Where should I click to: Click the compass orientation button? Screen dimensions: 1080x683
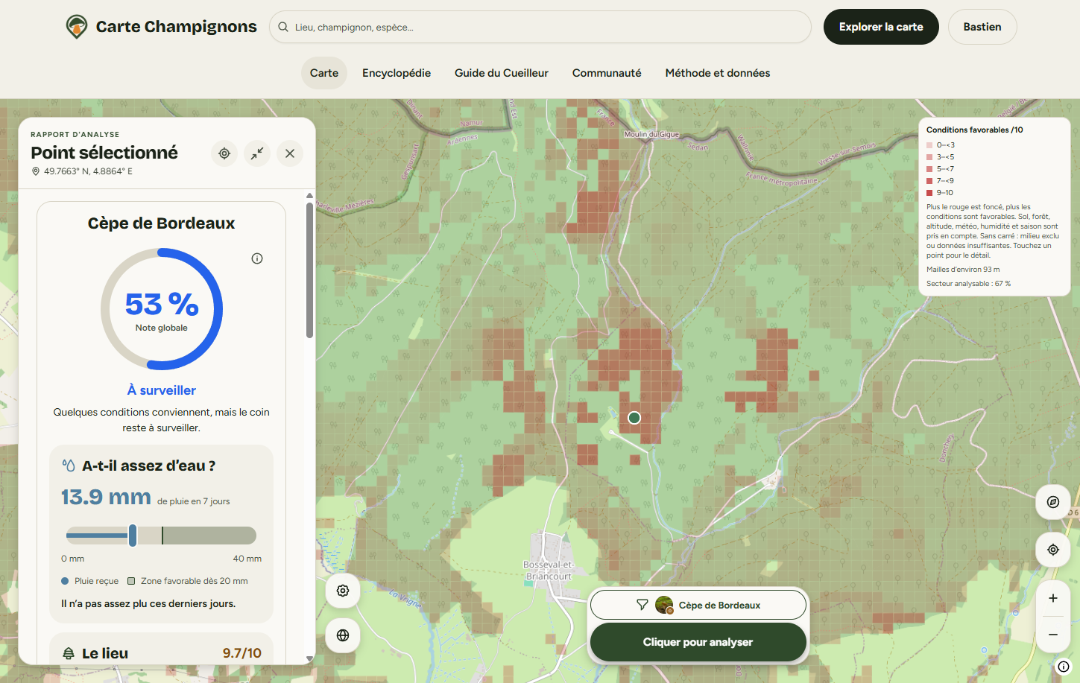[1053, 502]
